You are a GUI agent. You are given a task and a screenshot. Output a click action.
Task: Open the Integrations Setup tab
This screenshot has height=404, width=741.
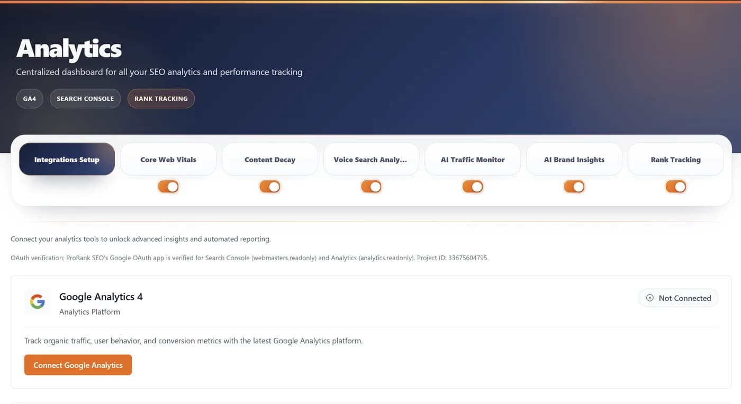click(x=67, y=159)
